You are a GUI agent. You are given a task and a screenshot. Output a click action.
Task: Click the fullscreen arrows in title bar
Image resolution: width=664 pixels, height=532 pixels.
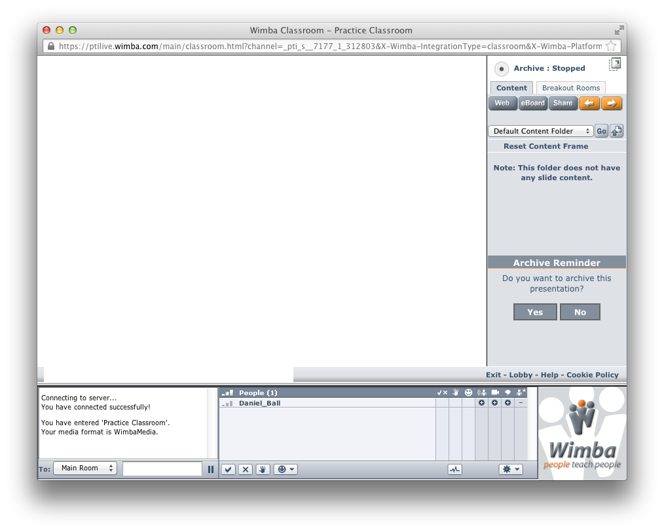[x=619, y=30]
